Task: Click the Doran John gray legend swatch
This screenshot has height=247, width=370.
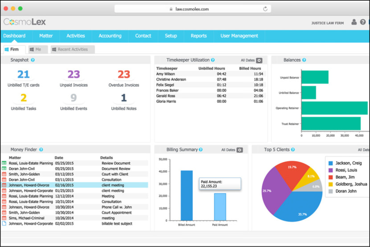Action: (x=331, y=191)
